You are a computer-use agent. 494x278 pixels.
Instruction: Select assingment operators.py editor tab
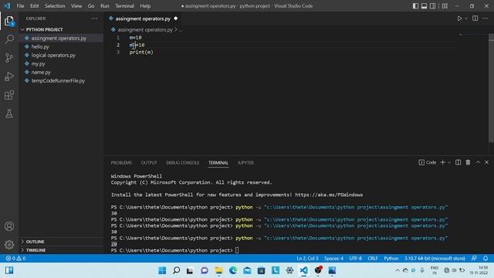(x=143, y=19)
